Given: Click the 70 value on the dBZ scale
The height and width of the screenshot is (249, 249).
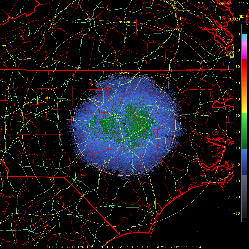Looking at the screenshot, I should click(238, 50).
